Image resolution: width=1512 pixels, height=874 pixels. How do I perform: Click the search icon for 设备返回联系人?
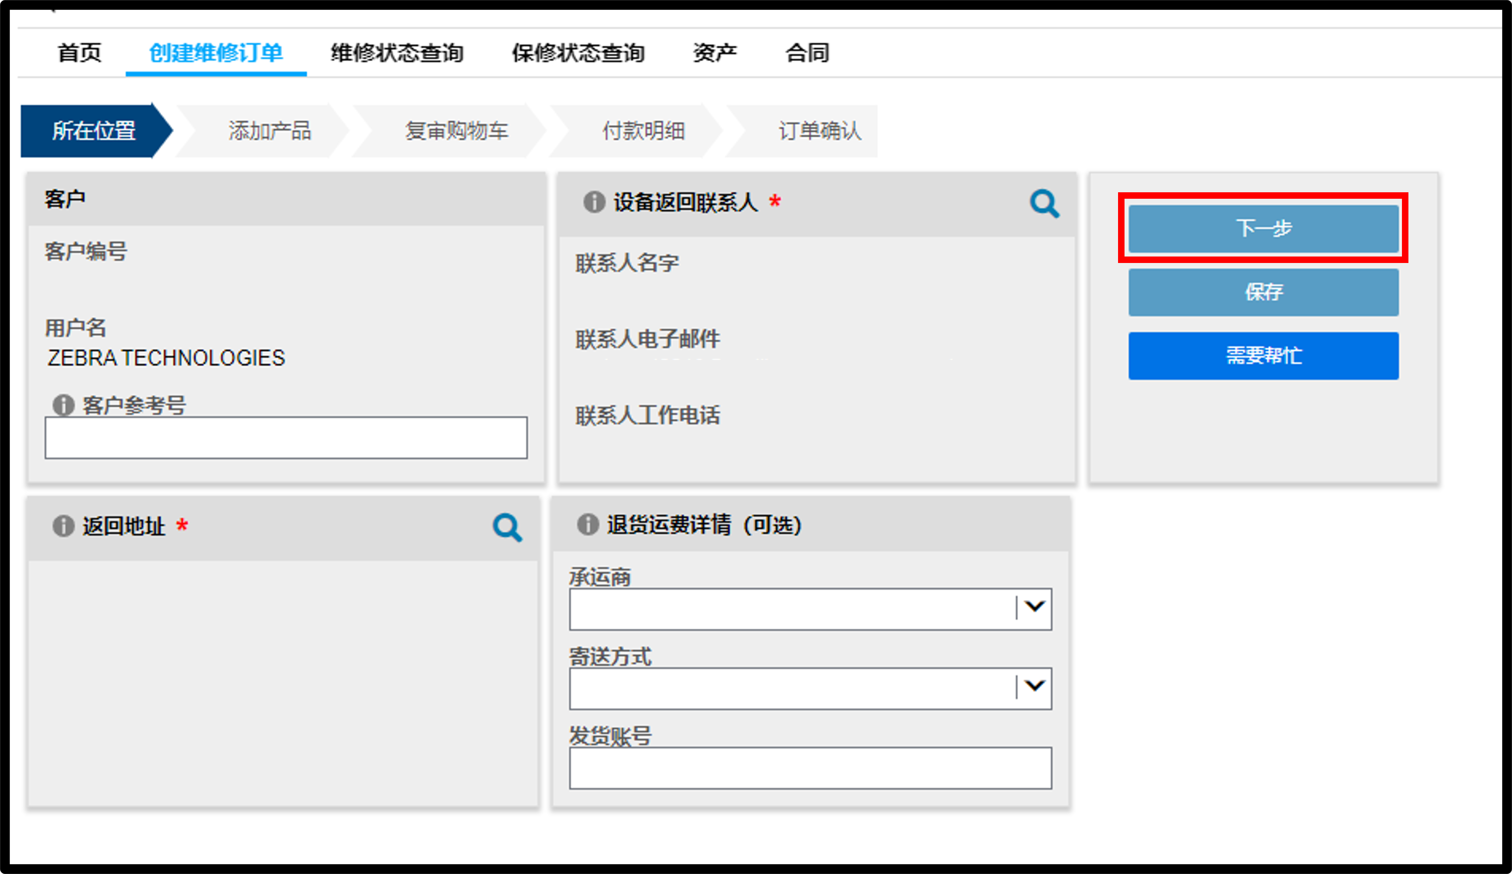pyautogui.click(x=1045, y=204)
